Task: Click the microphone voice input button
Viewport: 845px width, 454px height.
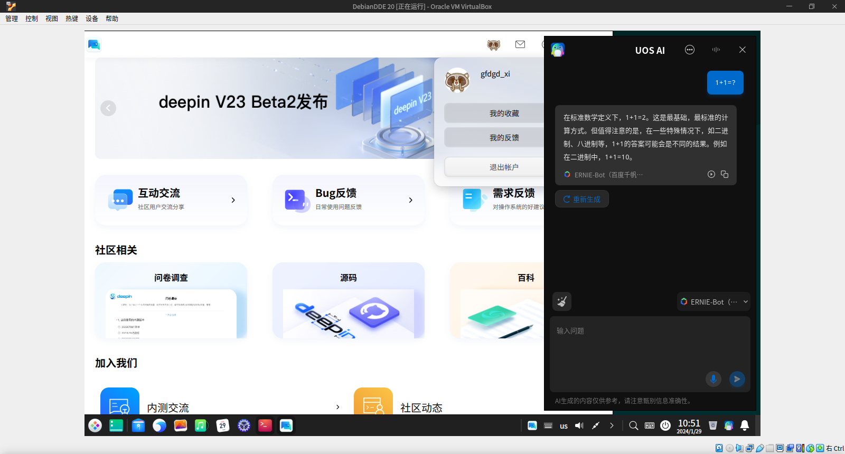Action: tap(713, 379)
